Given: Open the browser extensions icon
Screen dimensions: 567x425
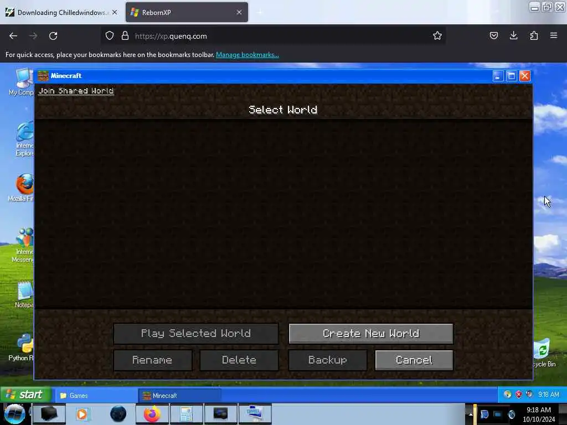Looking at the screenshot, I should 534,35.
